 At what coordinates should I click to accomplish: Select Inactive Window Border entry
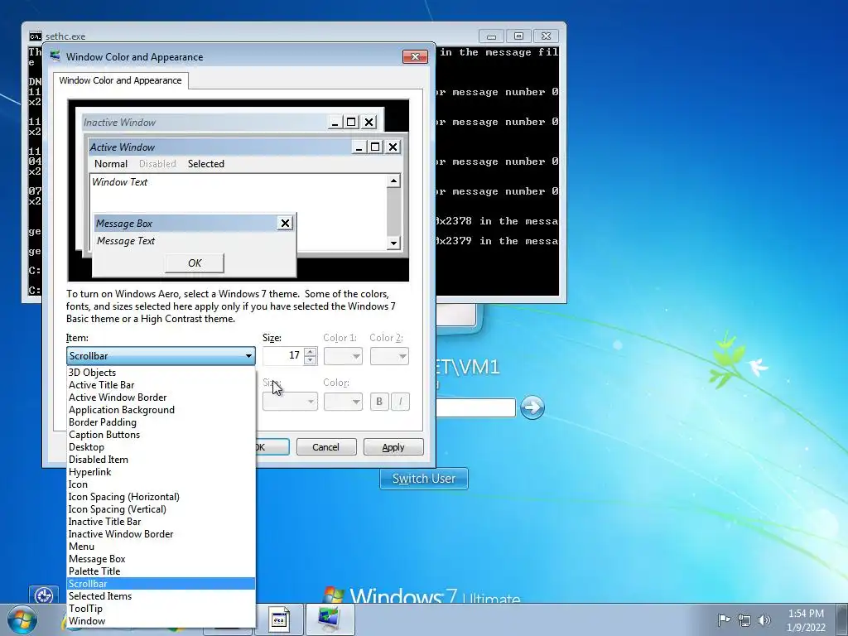point(161,534)
